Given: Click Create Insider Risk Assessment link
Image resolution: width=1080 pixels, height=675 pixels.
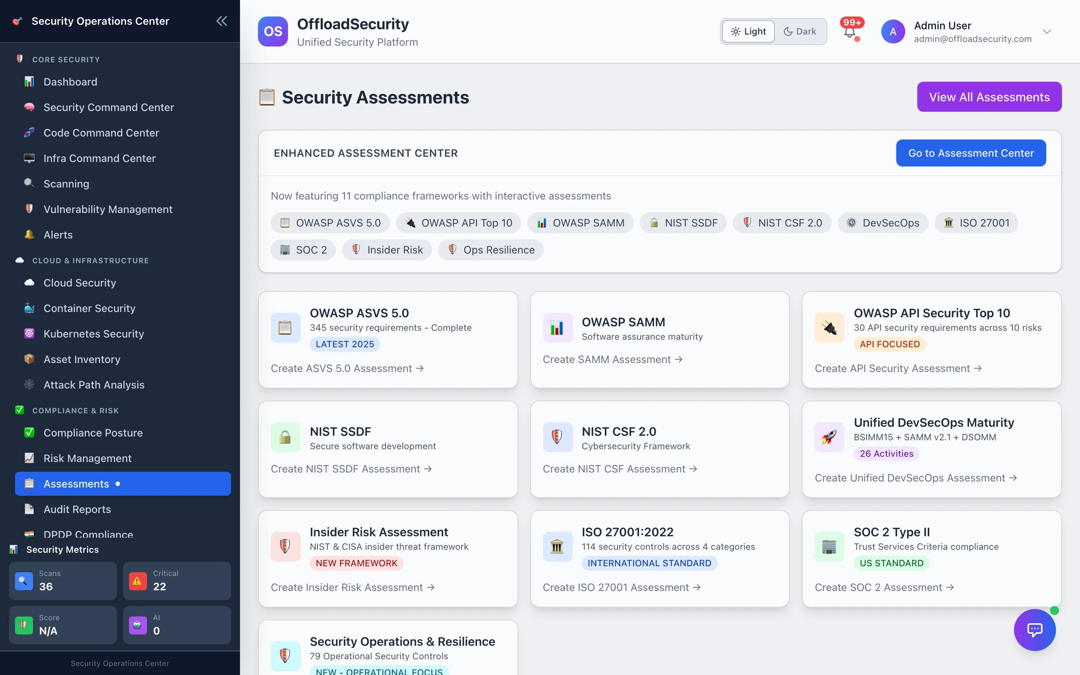Looking at the screenshot, I should [x=353, y=587].
